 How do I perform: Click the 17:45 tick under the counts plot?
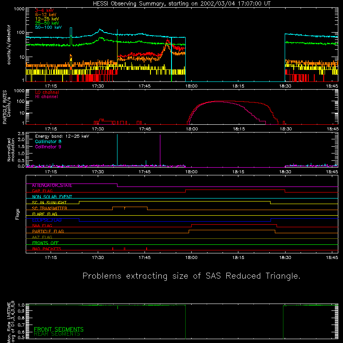click(x=144, y=86)
